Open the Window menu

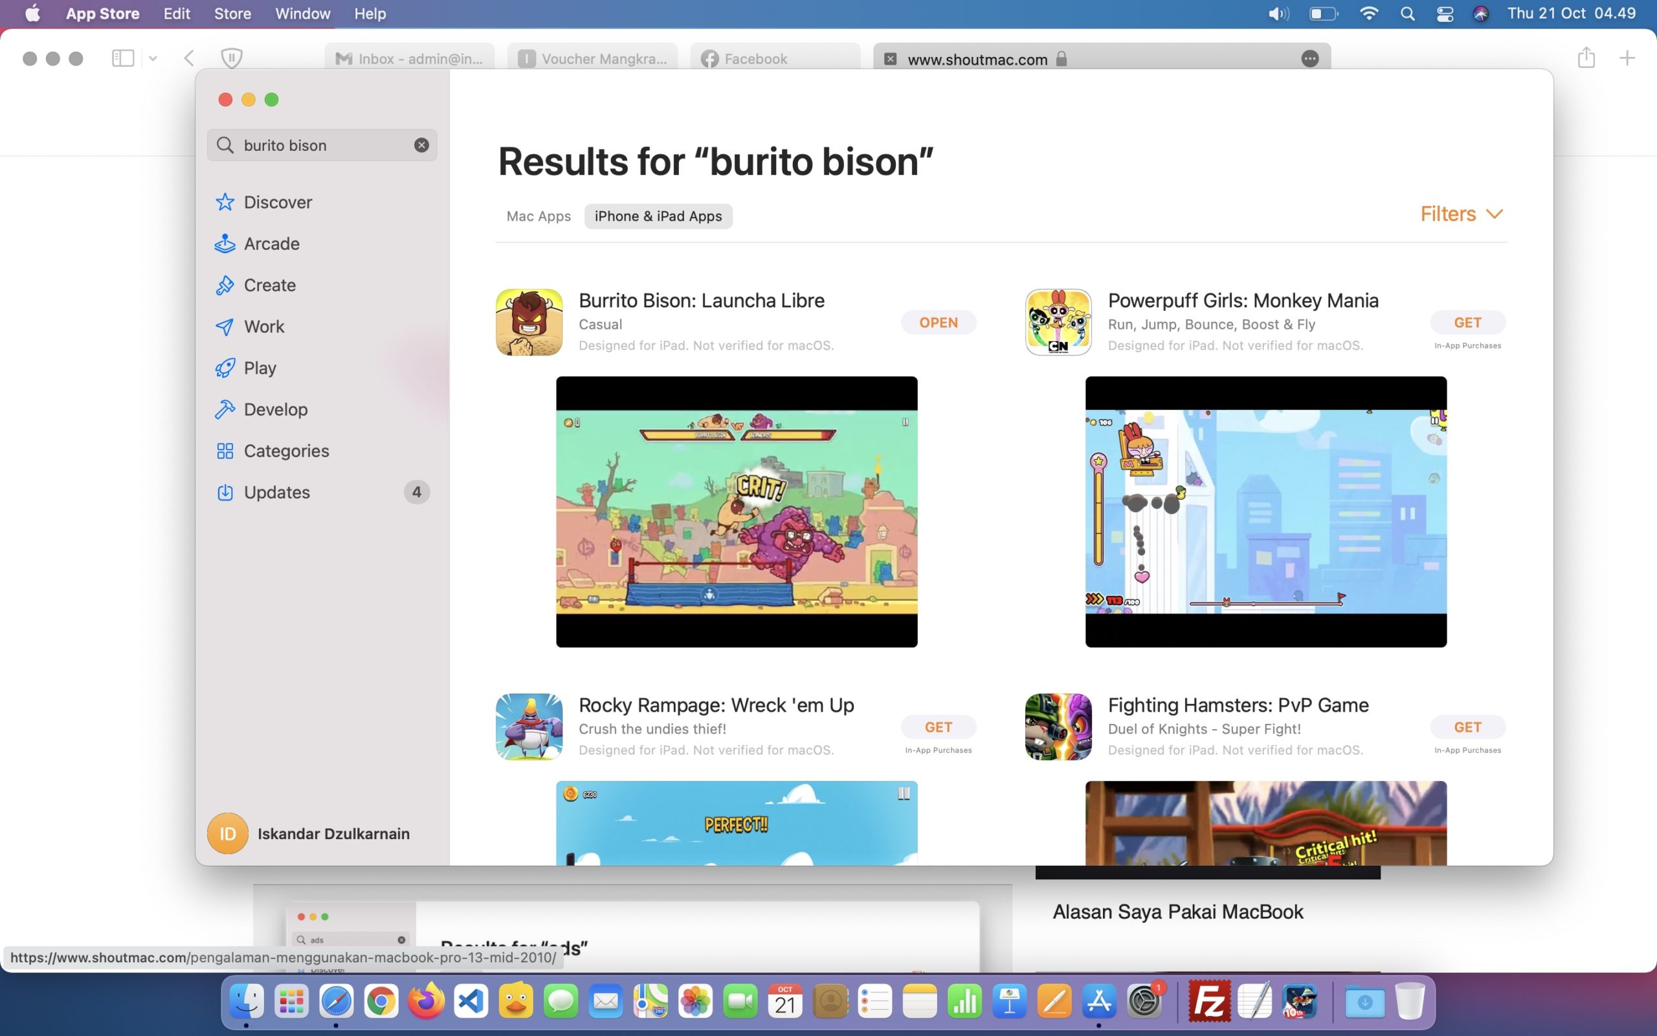coord(303,14)
